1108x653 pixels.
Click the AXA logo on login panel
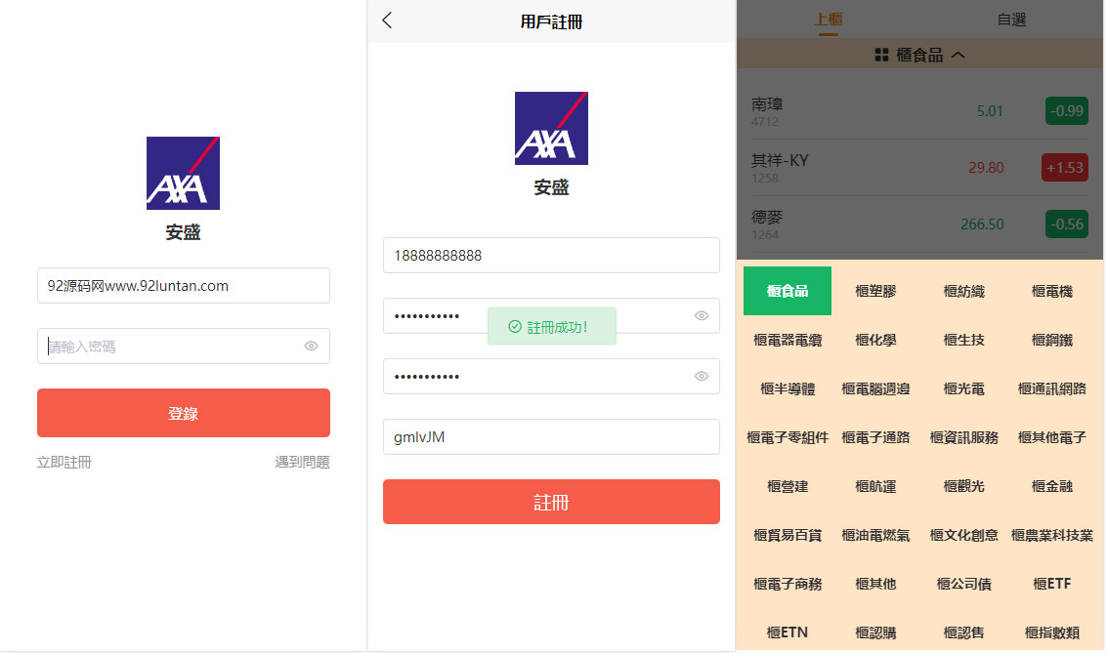point(183,173)
